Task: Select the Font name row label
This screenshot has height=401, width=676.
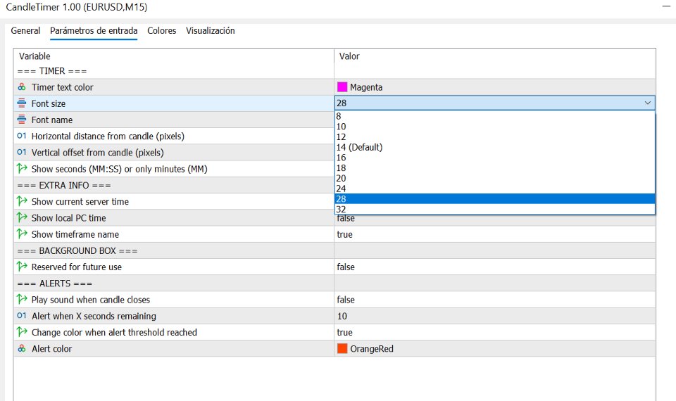Action: coord(51,120)
